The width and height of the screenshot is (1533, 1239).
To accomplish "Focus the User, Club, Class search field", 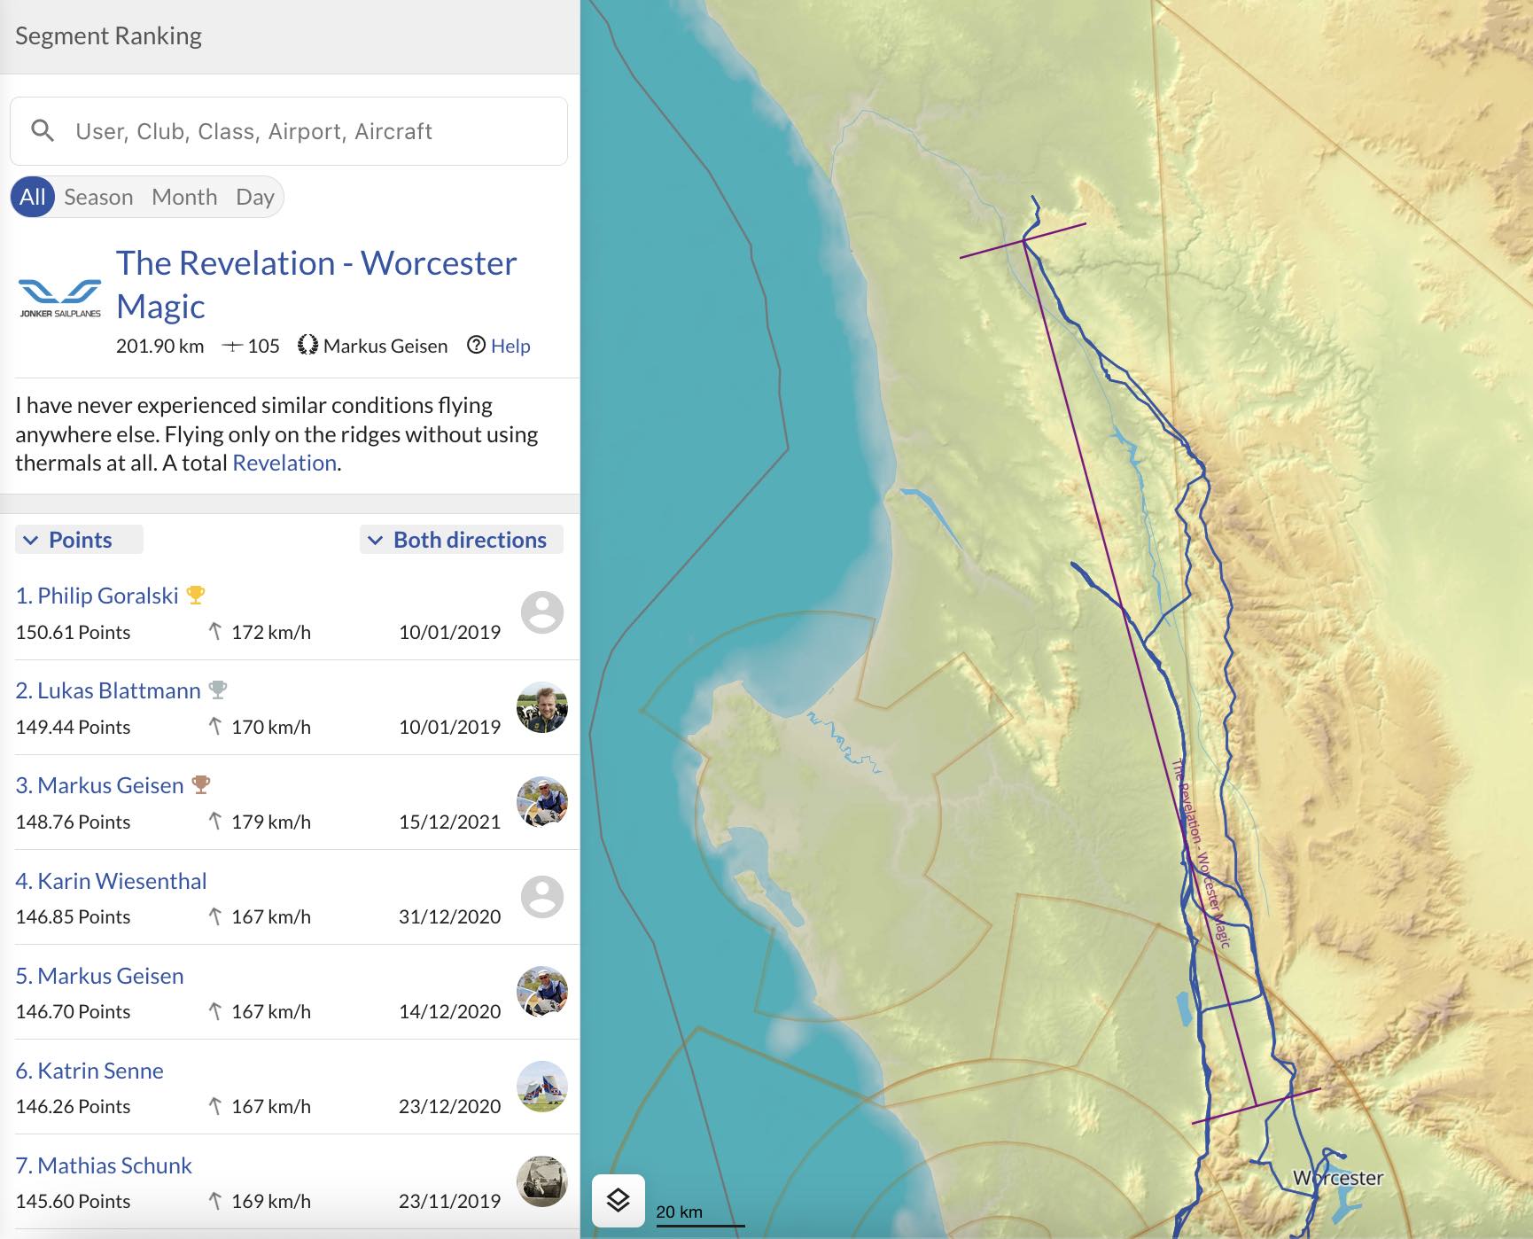I will point(301,131).
